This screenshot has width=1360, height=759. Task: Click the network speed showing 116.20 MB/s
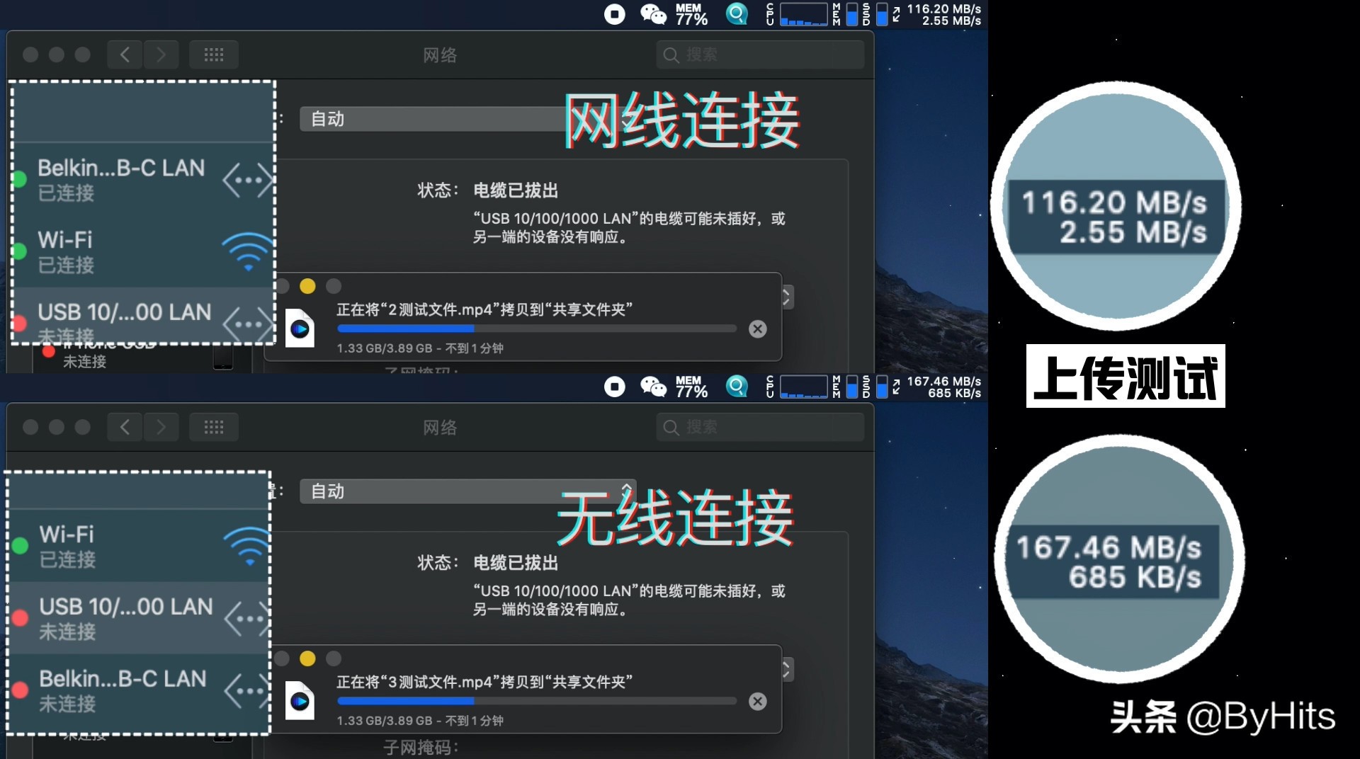tap(944, 14)
